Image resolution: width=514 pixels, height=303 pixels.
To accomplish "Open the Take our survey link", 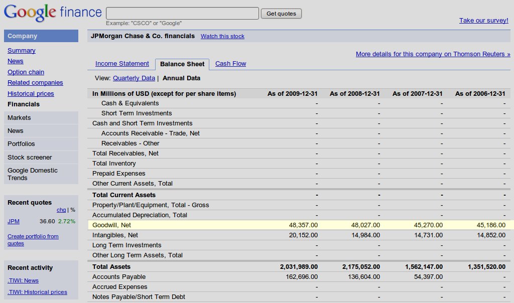I will tap(483, 20).
